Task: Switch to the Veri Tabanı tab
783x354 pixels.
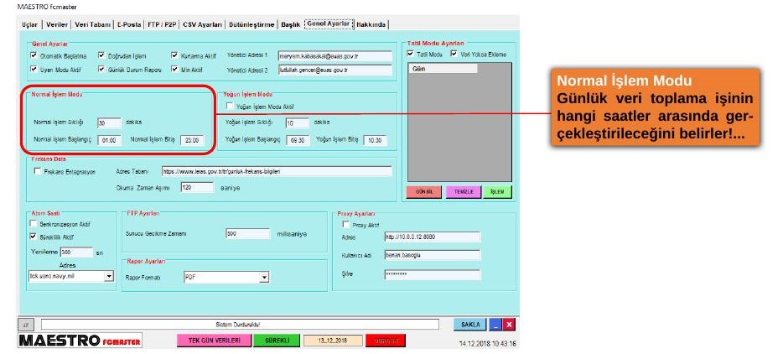Action: coord(92,24)
